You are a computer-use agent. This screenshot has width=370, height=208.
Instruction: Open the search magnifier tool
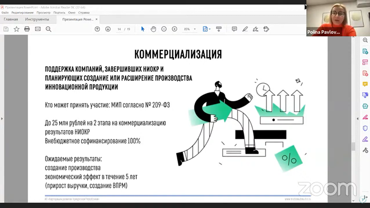48,29
